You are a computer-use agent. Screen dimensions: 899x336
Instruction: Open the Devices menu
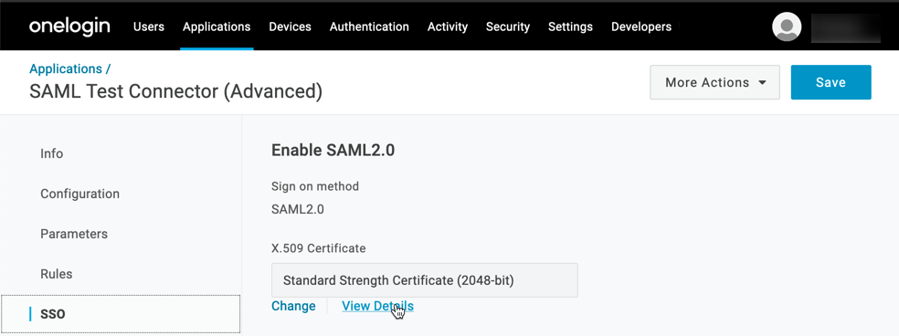(291, 26)
